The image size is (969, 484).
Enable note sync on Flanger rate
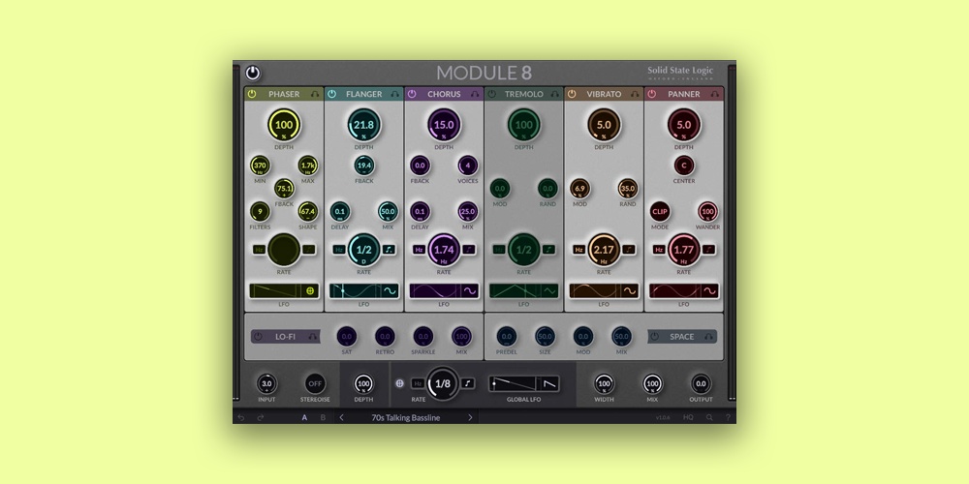tap(389, 250)
